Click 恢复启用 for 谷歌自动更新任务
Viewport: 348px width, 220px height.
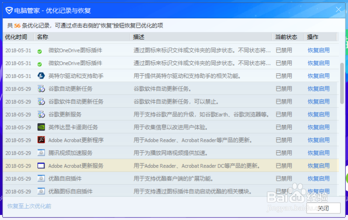(318, 89)
